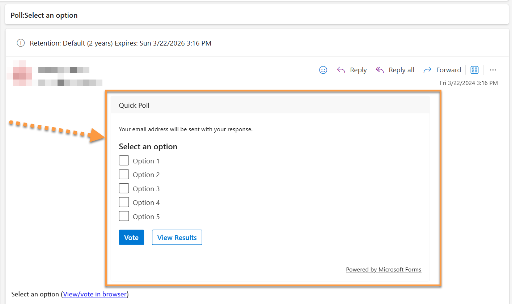
Task: Mark the Option 5 checkbox
Action: [x=124, y=216]
